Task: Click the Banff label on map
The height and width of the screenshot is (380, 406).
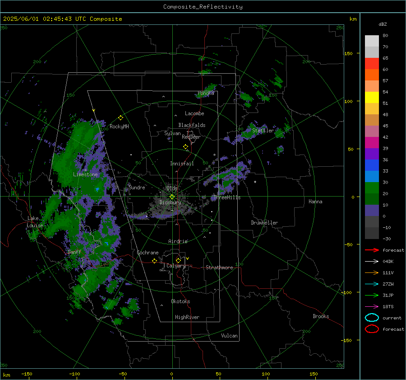Action: (x=74, y=252)
